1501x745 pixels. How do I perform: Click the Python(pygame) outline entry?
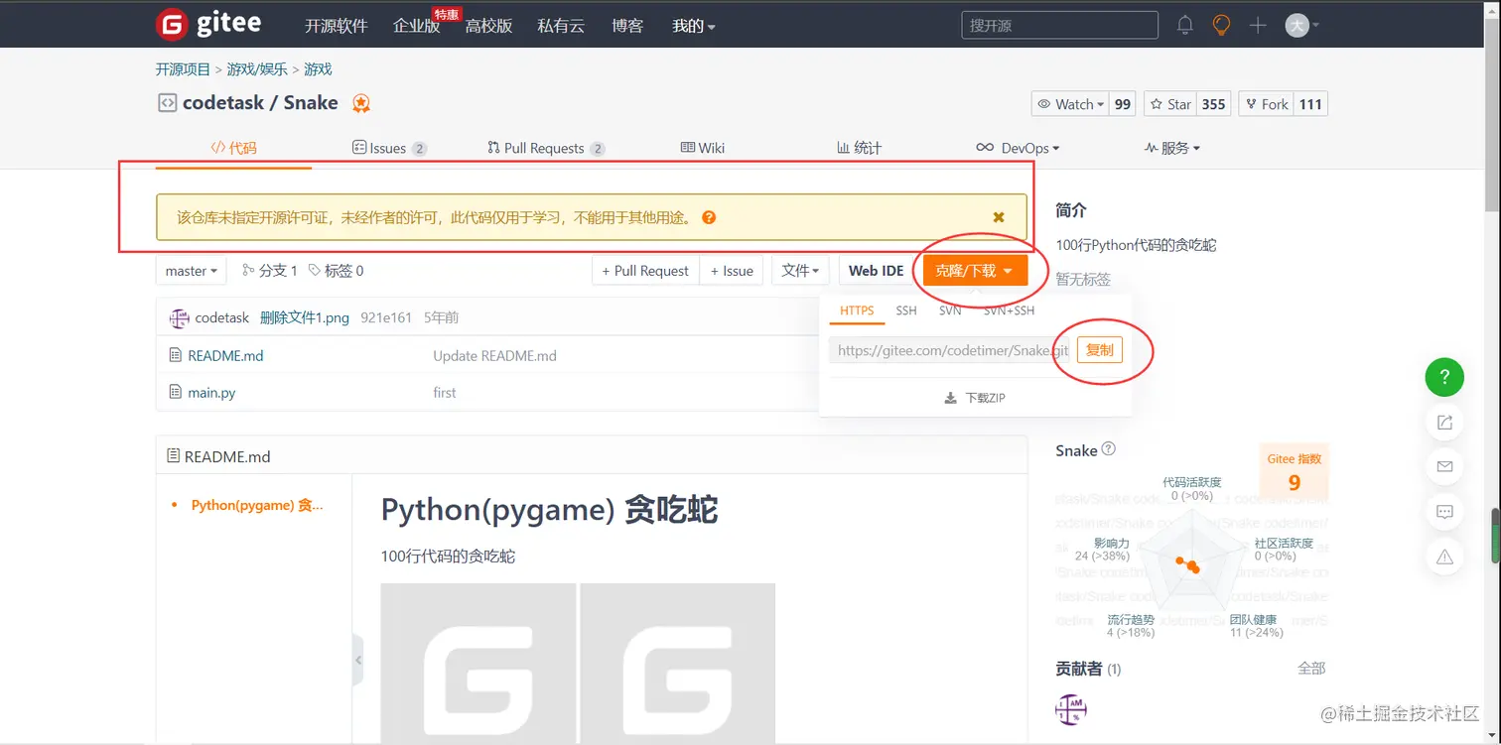tap(257, 505)
